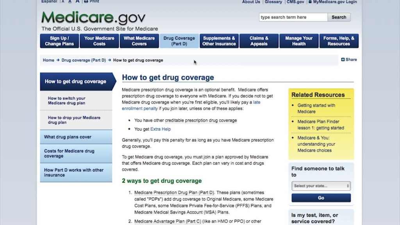Click "Is my test, item, or service covered?" heading
The width and height of the screenshot is (400, 225).
[314, 218]
